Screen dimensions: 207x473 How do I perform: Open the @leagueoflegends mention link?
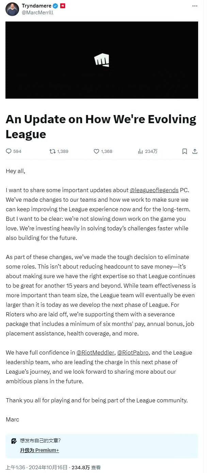pos(154,190)
